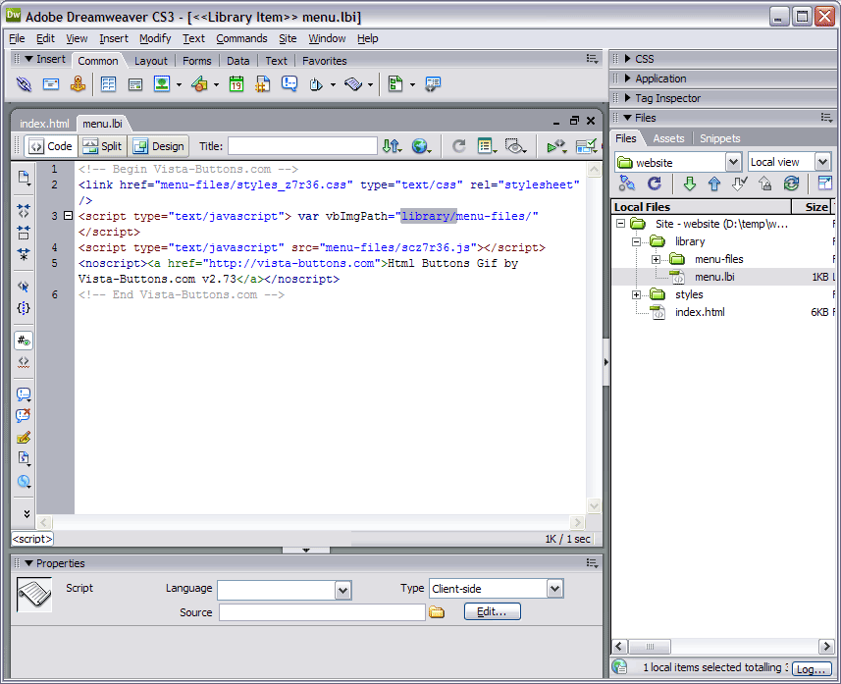This screenshot has height=684, width=841.
Task: Click the Email Link insert icon
Action: point(51,84)
